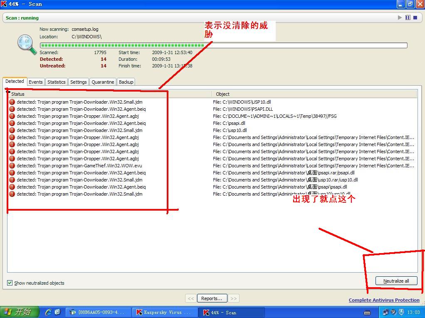Image resolution: width=425 pixels, height=318 pixels.
Task: Open the Statistics tab
Action: coord(57,82)
